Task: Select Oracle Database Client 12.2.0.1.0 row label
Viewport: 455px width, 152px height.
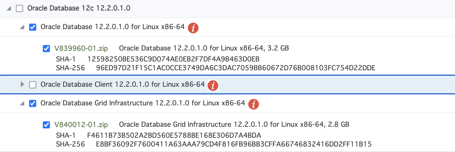Action: coord(123,84)
